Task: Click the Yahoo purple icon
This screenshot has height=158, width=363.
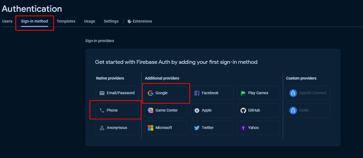Action: pyautogui.click(x=243, y=128)
